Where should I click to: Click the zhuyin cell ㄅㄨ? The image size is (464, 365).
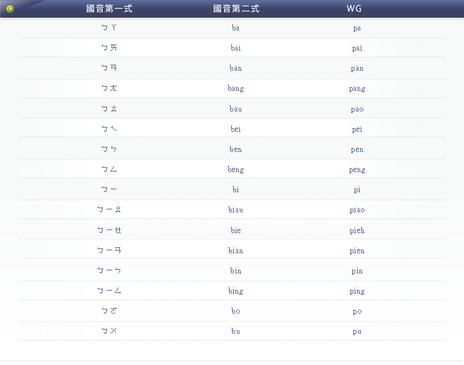109,331
